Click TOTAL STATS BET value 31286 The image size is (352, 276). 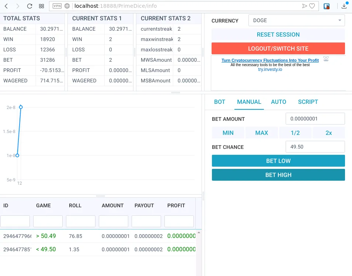48,60
